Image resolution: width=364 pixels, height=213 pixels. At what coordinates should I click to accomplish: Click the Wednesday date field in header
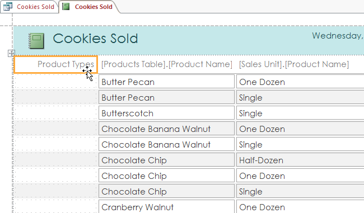(x=338, y=36)
